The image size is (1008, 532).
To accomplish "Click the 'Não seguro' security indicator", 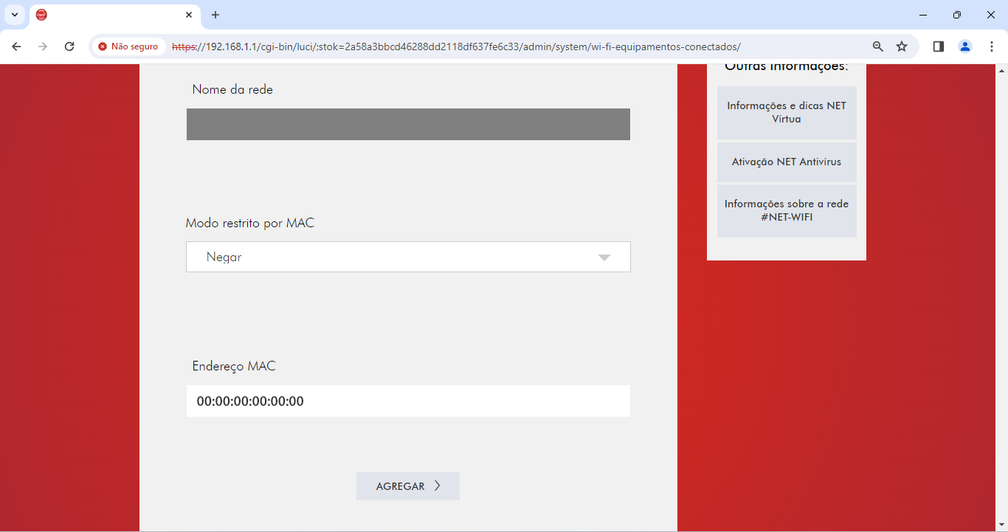I will point(128,46).
